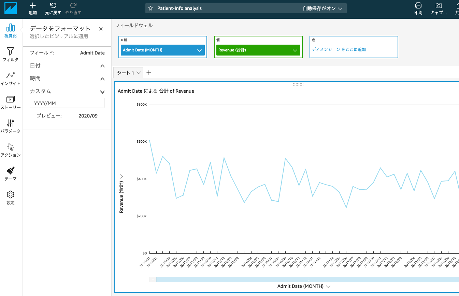Screen dimensions: 459x296
Task: Click the Patient-Info analysis title text
Action: coord(180,8)
